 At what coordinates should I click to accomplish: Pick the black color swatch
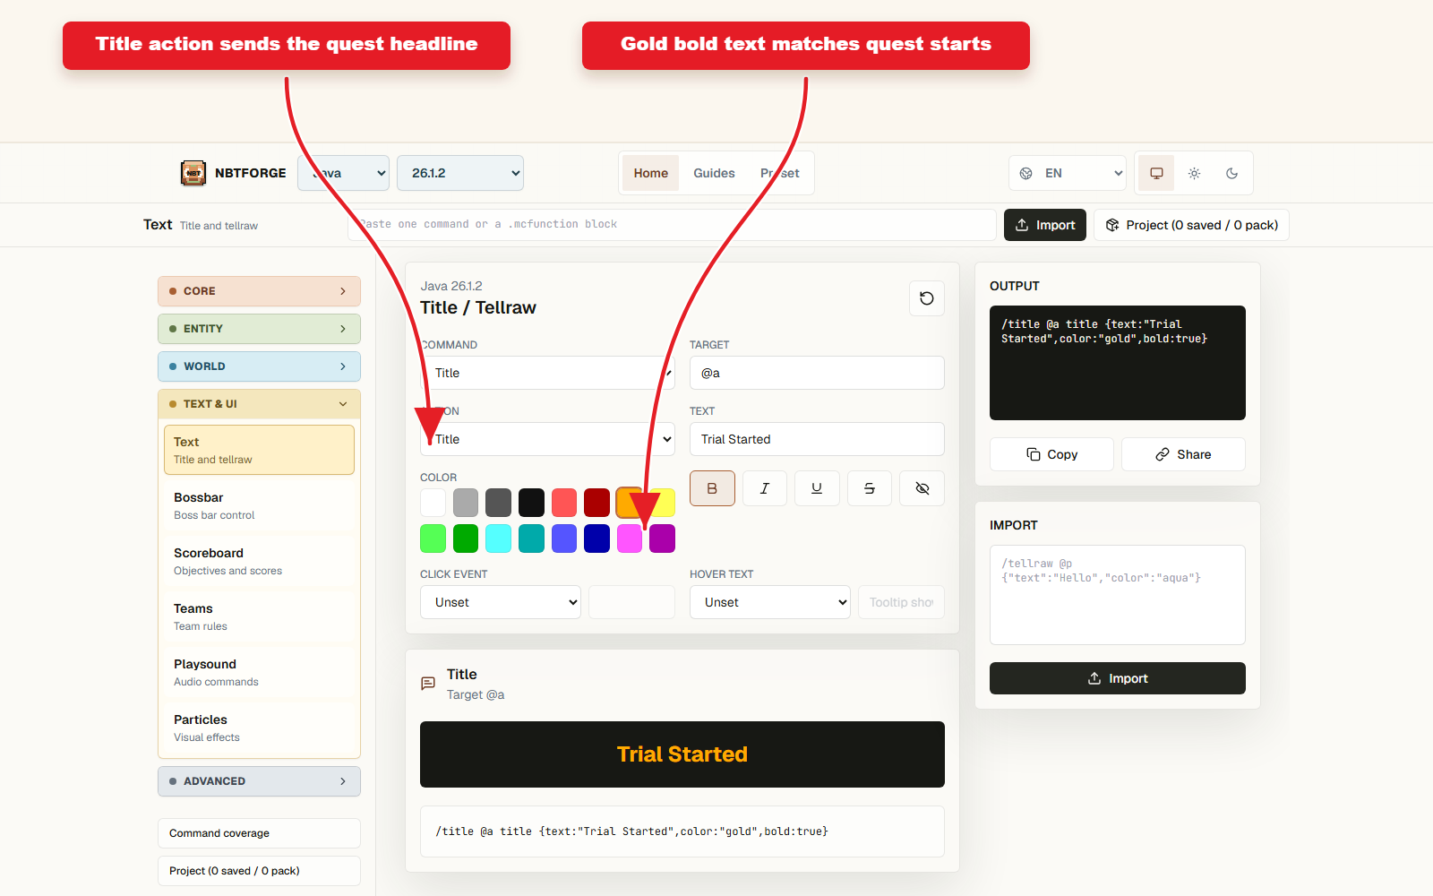531,503
